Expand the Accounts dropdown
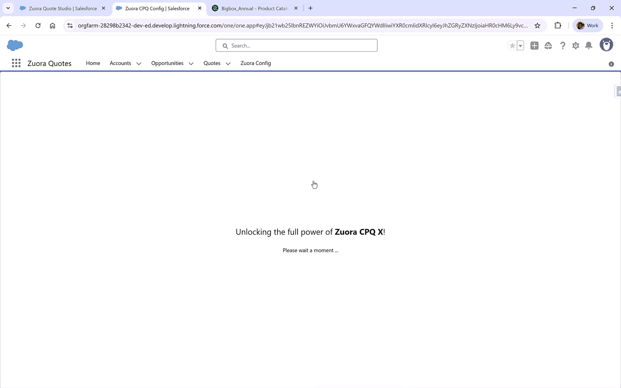The height and width of the screenshot is (388, 621). [x=139, y=63]
